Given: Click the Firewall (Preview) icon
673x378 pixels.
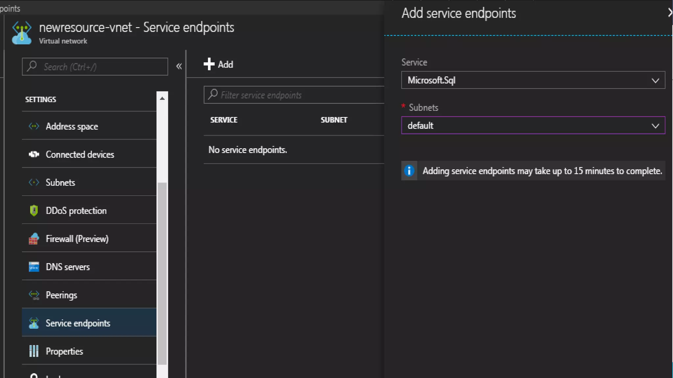Looking at the screenshot, I should (x=34, y=239).
